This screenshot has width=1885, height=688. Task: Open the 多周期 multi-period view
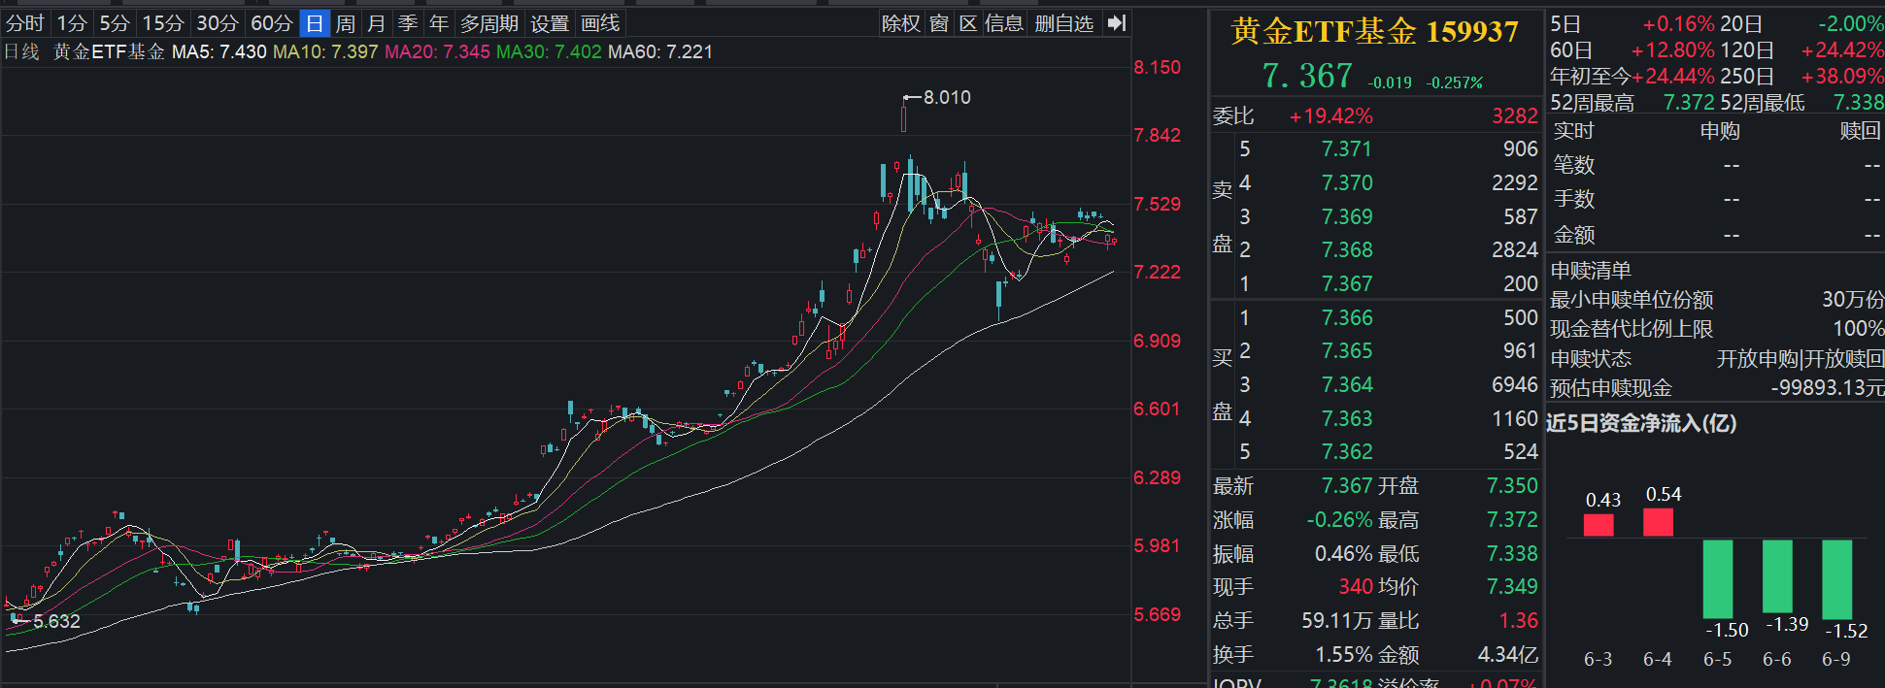[x=489, y=23]
